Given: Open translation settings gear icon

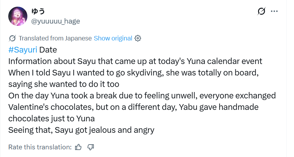Looking at the screenshot, I should tap(138, 38).
